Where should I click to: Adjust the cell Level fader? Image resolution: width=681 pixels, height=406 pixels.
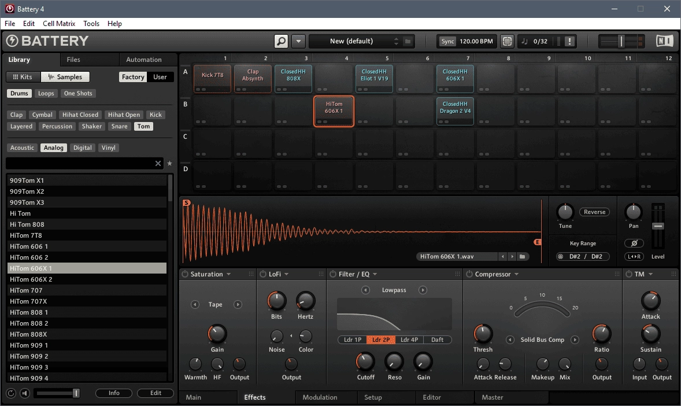pyautogui.click(x=658, y=227)
